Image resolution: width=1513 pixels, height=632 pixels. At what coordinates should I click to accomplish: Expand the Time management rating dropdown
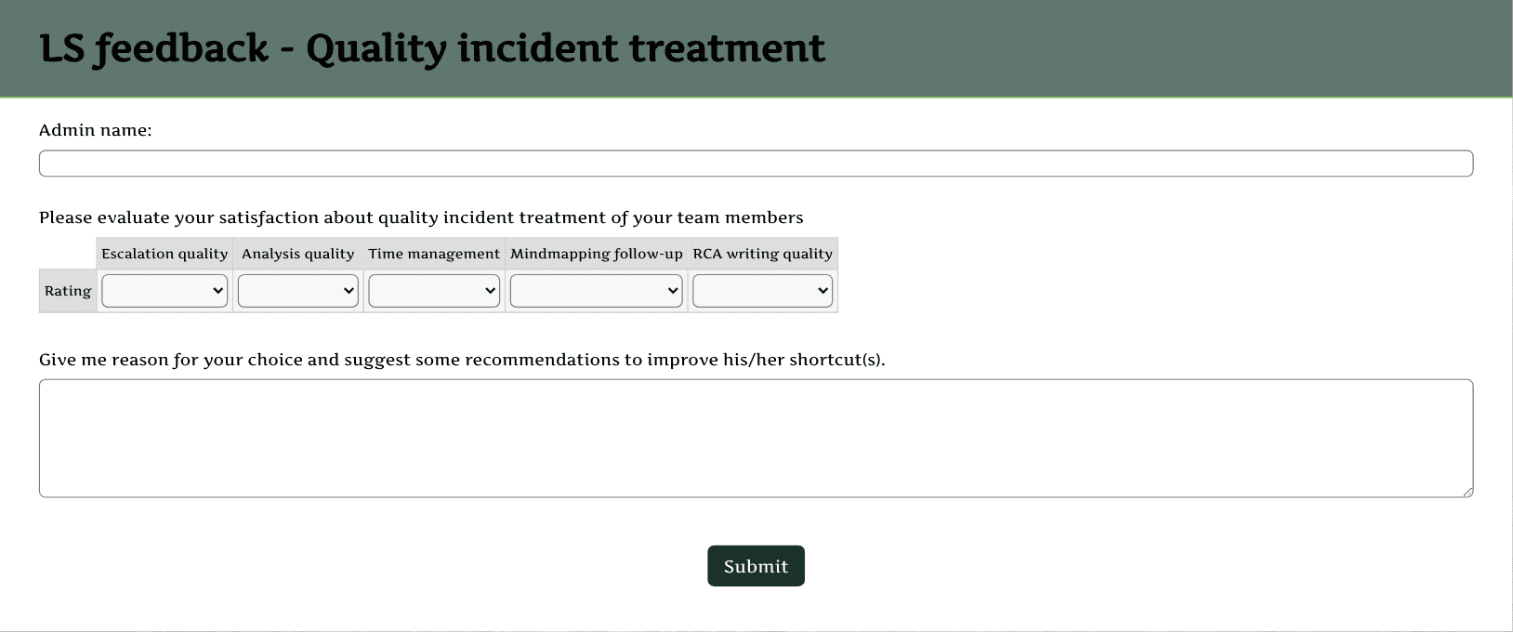(434, 291)
